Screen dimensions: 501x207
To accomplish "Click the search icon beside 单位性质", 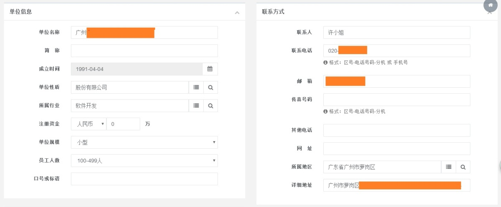I will coord(210,87).
